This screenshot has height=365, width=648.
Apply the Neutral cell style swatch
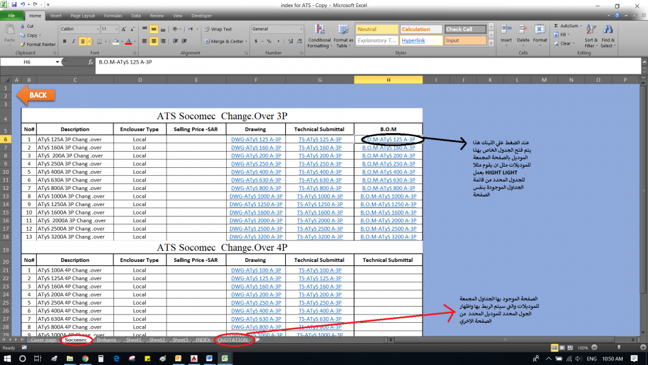pos(376,29)
